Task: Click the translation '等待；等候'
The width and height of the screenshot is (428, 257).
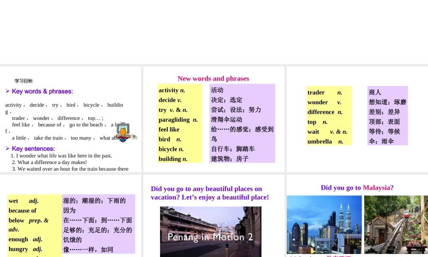Action: (x=384, y=131)
